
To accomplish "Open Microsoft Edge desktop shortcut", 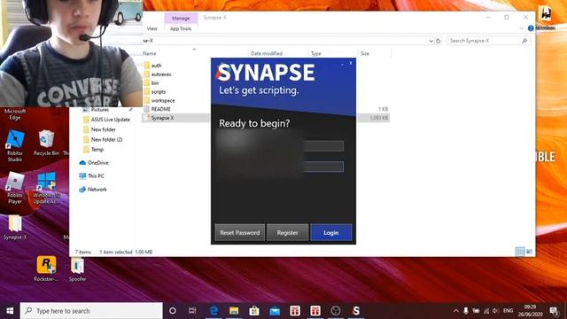I will tap(15, 114).
